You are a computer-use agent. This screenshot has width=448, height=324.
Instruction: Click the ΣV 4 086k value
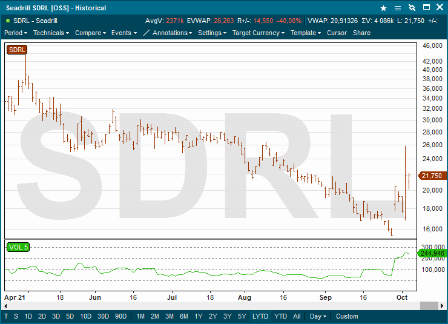384,21
